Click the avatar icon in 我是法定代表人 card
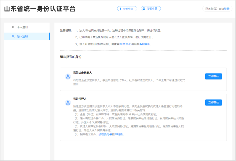The width and height of the screenshot is (236, 161). click(68, 76)
